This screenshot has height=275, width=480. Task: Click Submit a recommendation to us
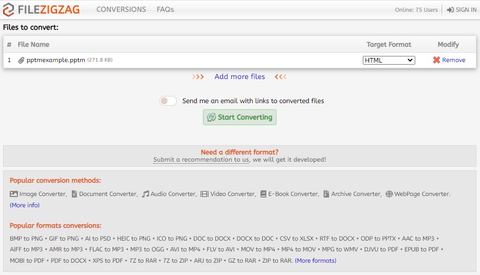point(201,160)
